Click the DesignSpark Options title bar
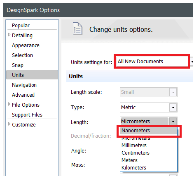194x179 pixels. click(x=98, y=10)
